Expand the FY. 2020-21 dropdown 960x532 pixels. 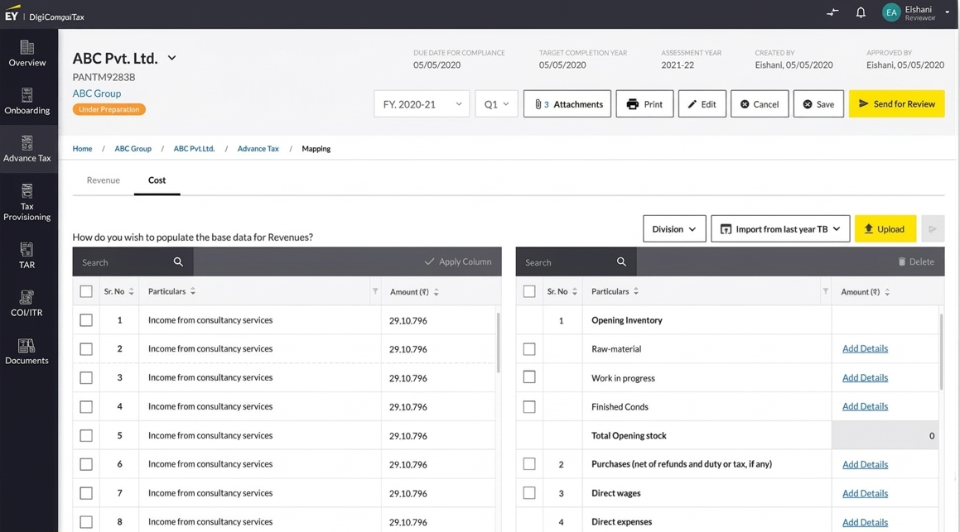click(422, 104)
